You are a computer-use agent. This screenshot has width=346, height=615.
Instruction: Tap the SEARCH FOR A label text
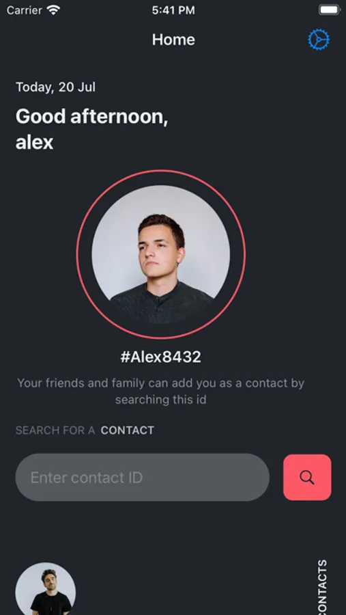(55, 430)
